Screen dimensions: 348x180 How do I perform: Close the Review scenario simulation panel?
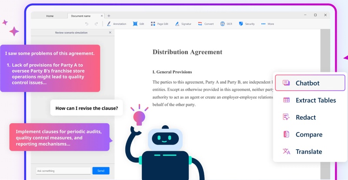pyautogui.click(x=110, y=33)
